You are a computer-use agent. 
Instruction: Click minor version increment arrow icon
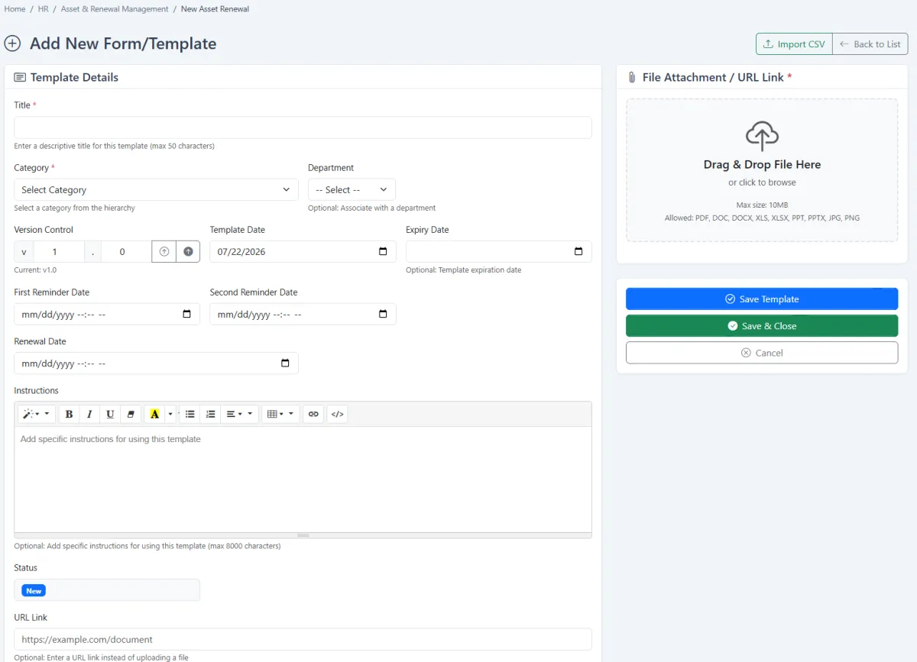point(164,251)
